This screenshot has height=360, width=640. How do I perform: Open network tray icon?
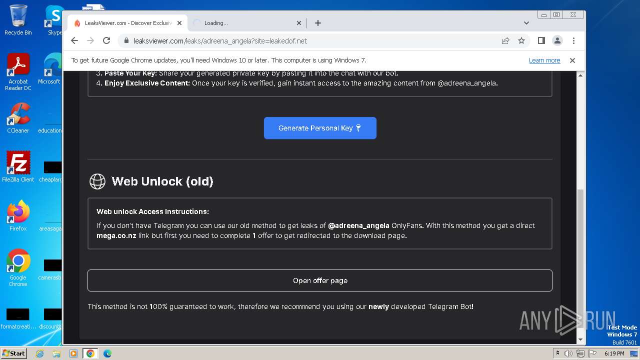point(580,353)
